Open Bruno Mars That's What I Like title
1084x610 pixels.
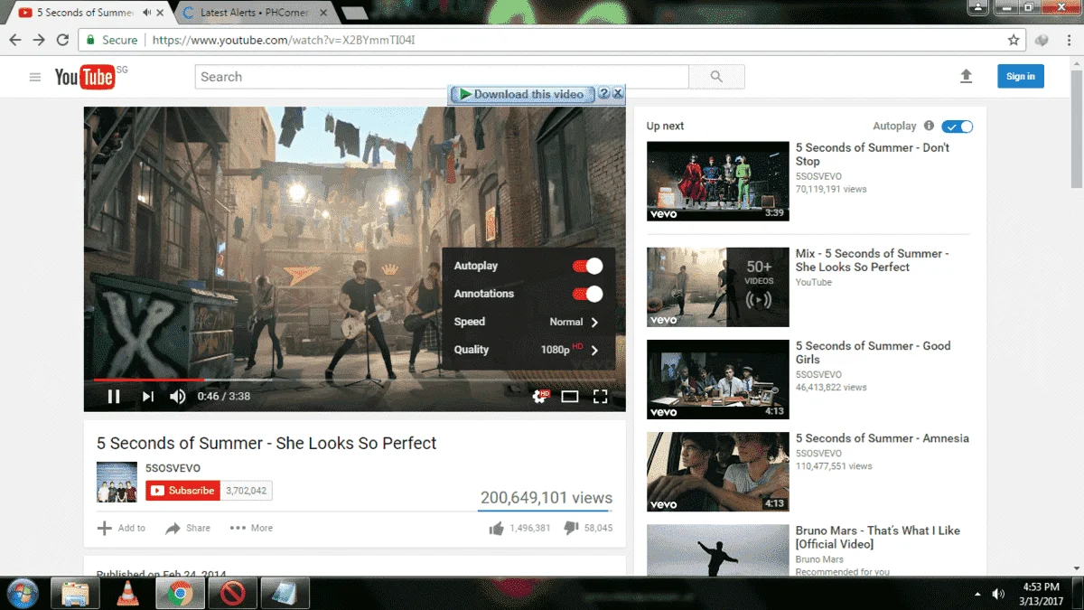coord(878,537)
